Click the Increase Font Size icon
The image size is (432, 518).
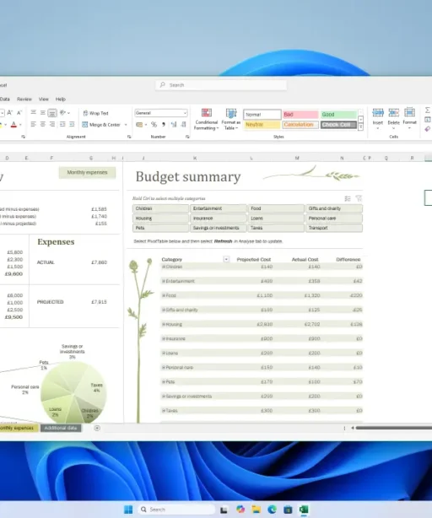(10, 113)
